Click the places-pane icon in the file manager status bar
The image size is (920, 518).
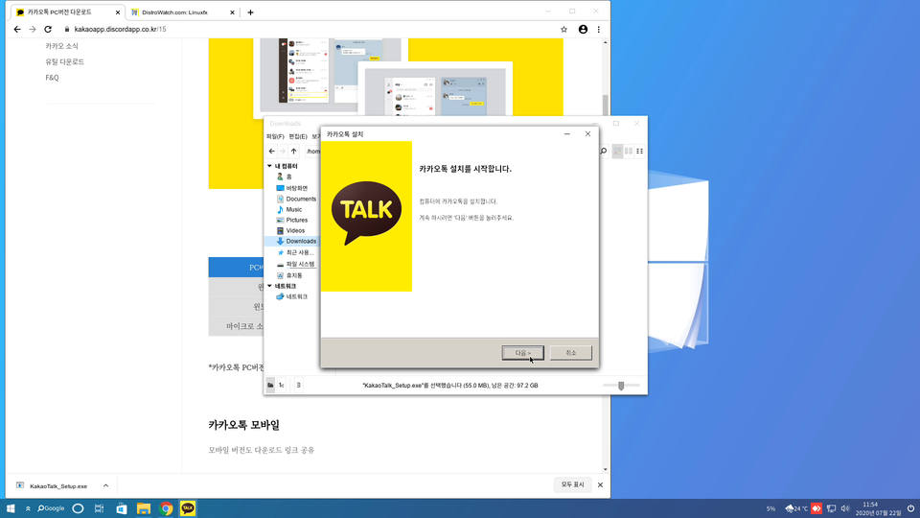click(x=270, y=386)
